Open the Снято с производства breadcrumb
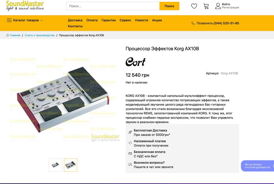 [40, 35]
